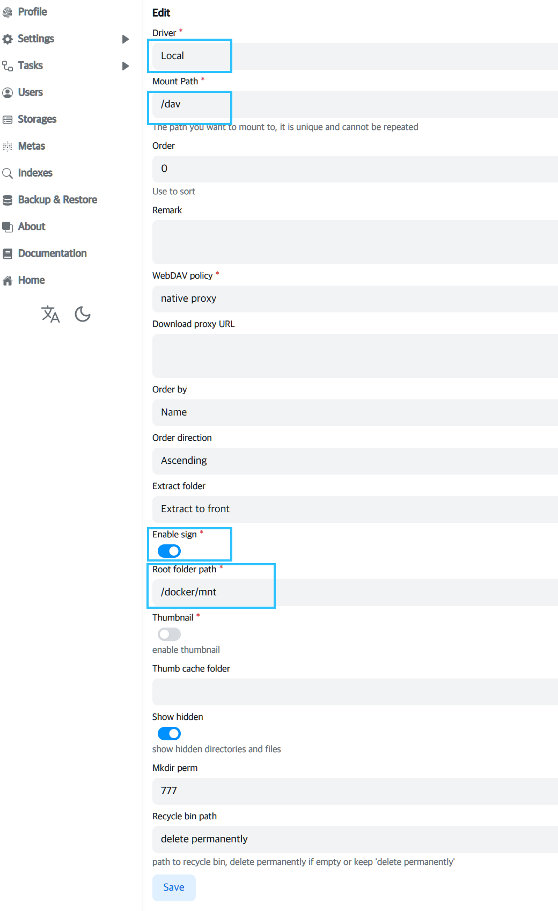The width and height of the screenshot is (558, 911).
Task: Click the 'Use to sort' hint text
Action: click(174, 192)
